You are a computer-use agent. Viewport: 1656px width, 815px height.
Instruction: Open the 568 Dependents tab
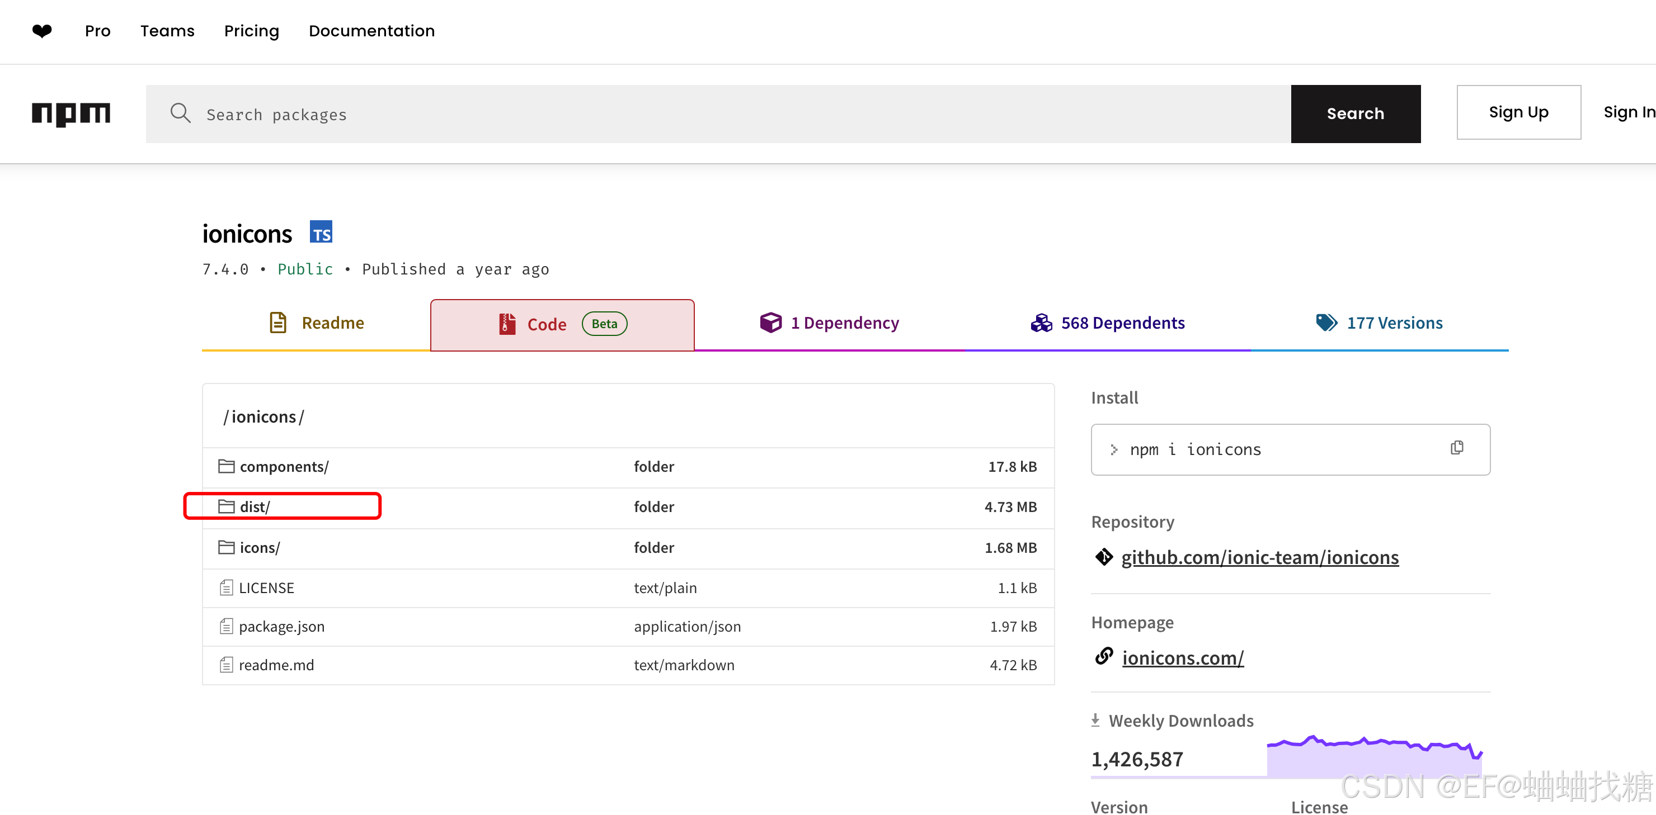[x=1108, y=323]
